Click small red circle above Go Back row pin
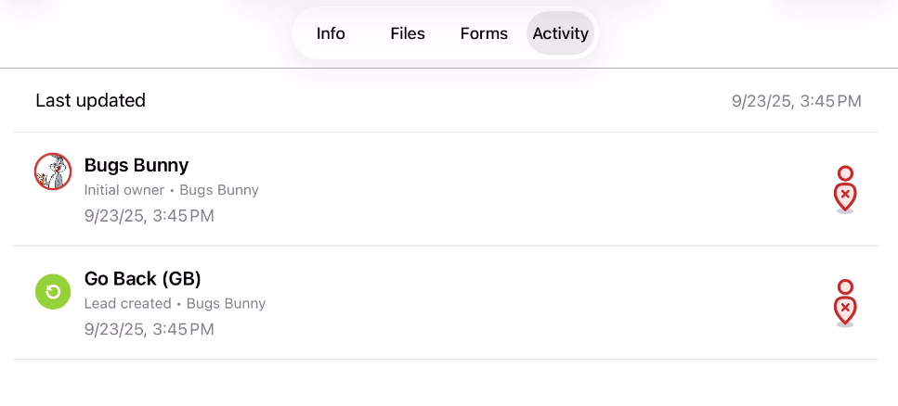Image resolution: width=898 pixels, height=406 pixels. coord(845,287)
